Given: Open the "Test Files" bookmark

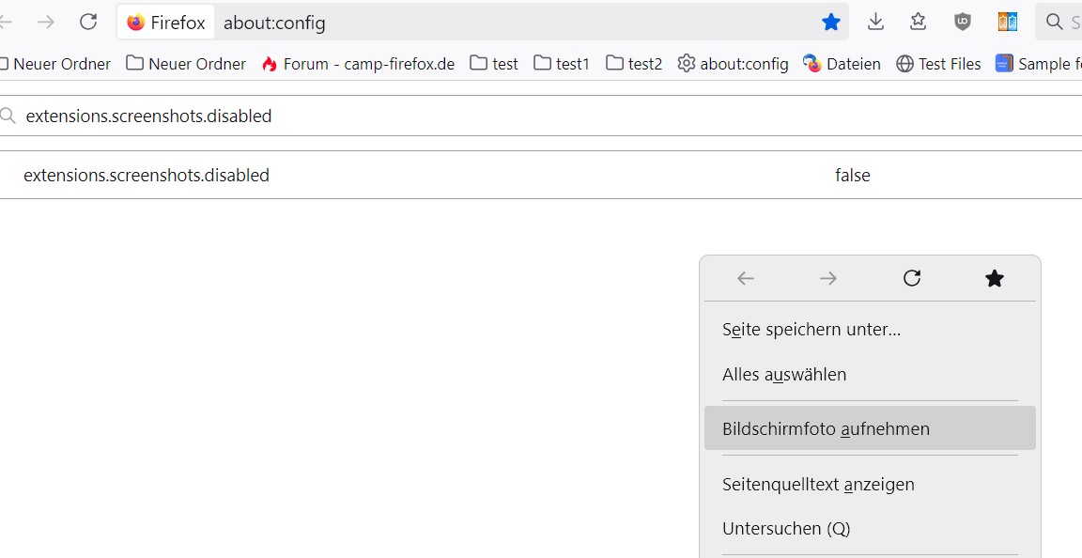Looking at the screenshot, I should (938, 64).
